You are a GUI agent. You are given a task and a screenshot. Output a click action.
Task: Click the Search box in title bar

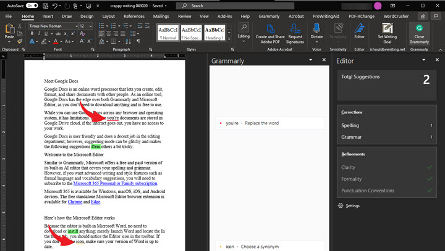235,6
